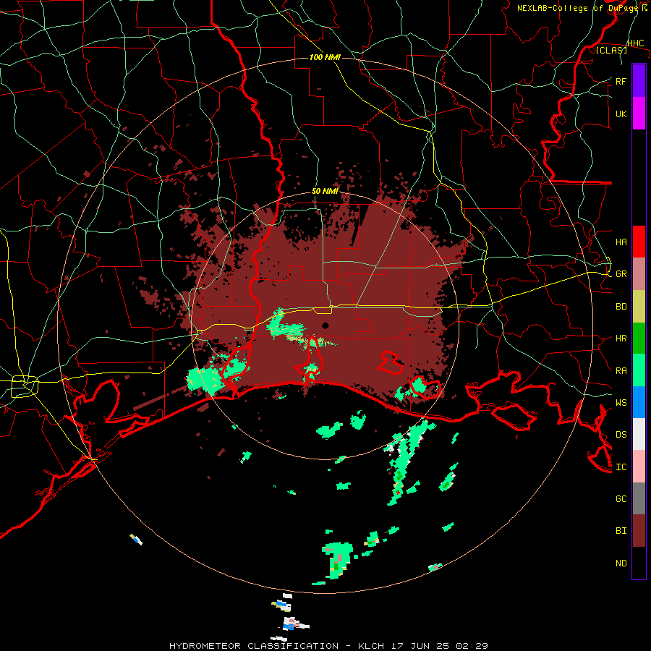Click the BD yellow legend swatch
Image resolution: width=651 pixels, height=651 pixels.
[x=639, y=307]
